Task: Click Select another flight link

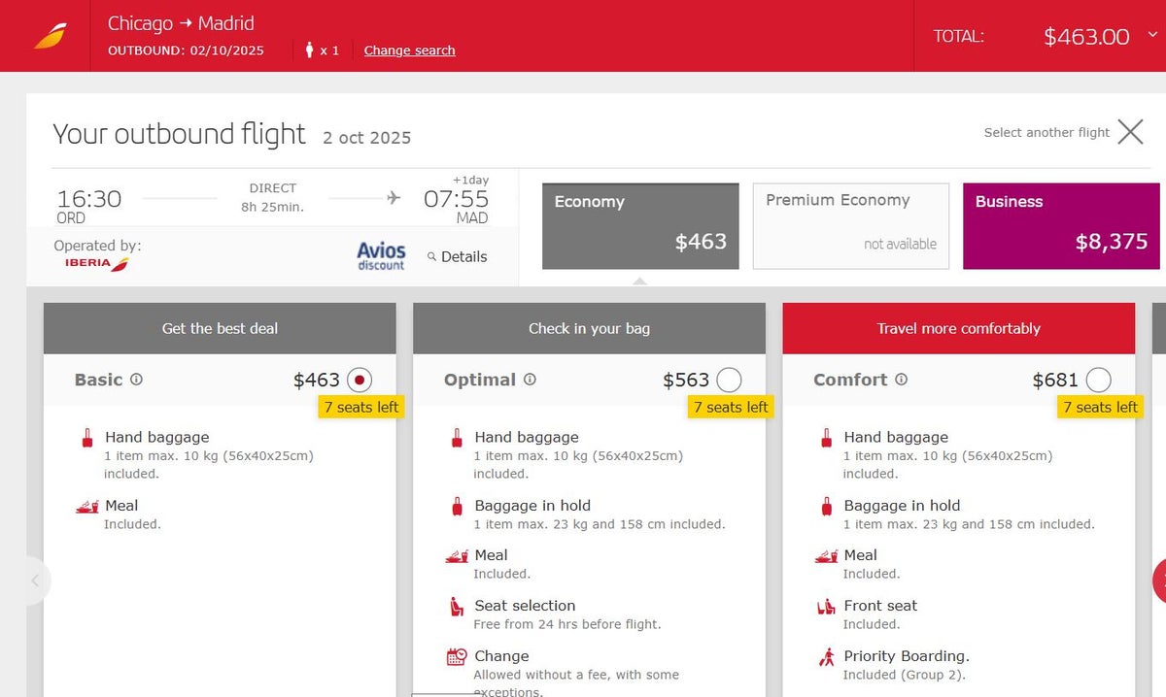Action: pyautogui.click(x=1046, y=133)
